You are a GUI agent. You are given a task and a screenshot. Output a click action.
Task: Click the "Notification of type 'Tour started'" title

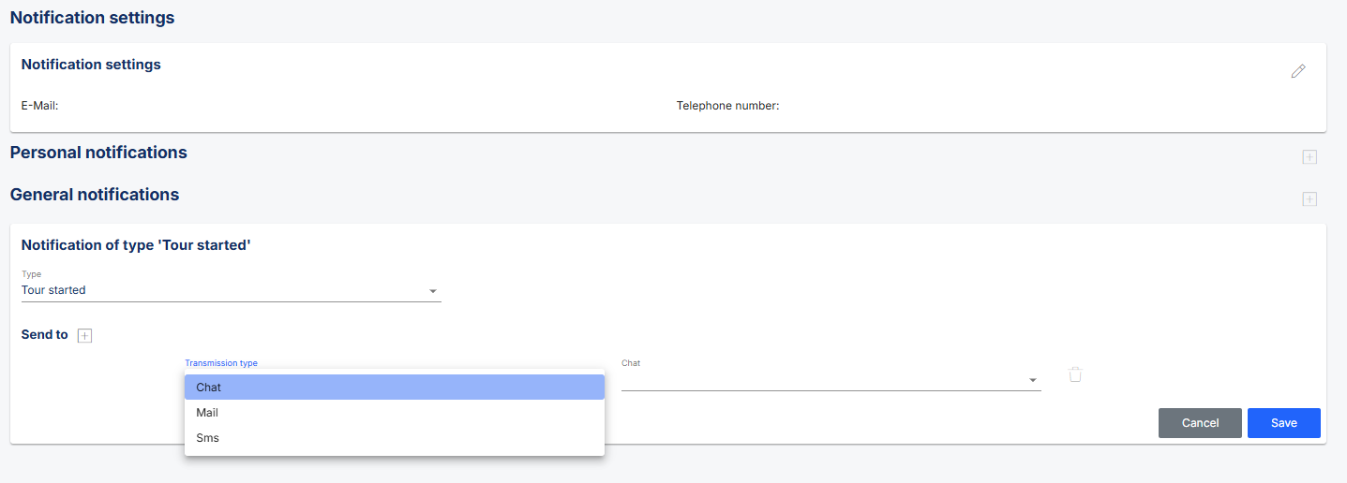coord(136,245)
